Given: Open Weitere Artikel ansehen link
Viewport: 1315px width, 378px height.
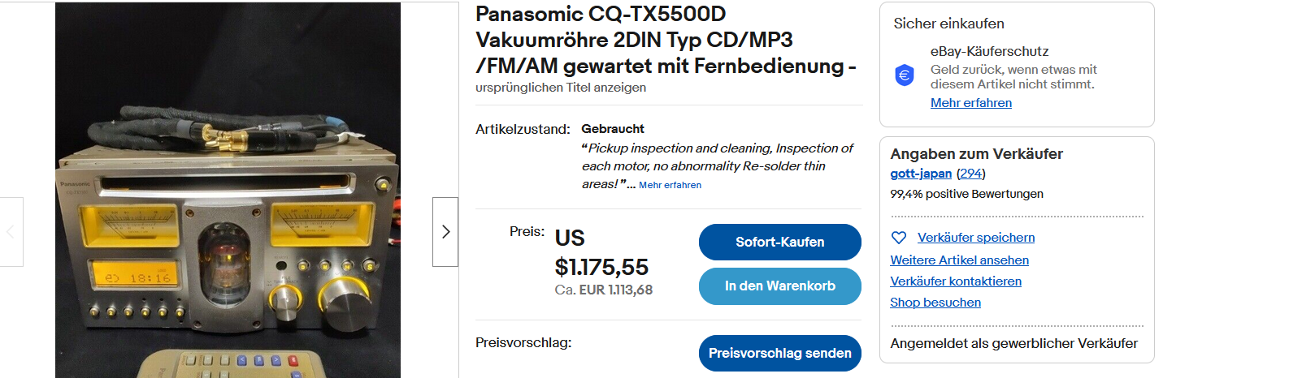Looking at the screenshot, I should click(x=959, y=260).
